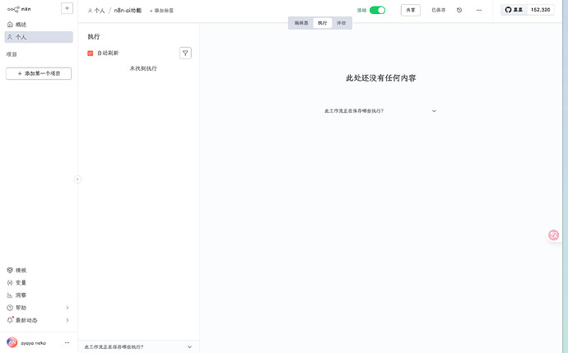
Task: Click the n8n logo in sidebar
Action: pyautogui.click(x=19, y=9)
